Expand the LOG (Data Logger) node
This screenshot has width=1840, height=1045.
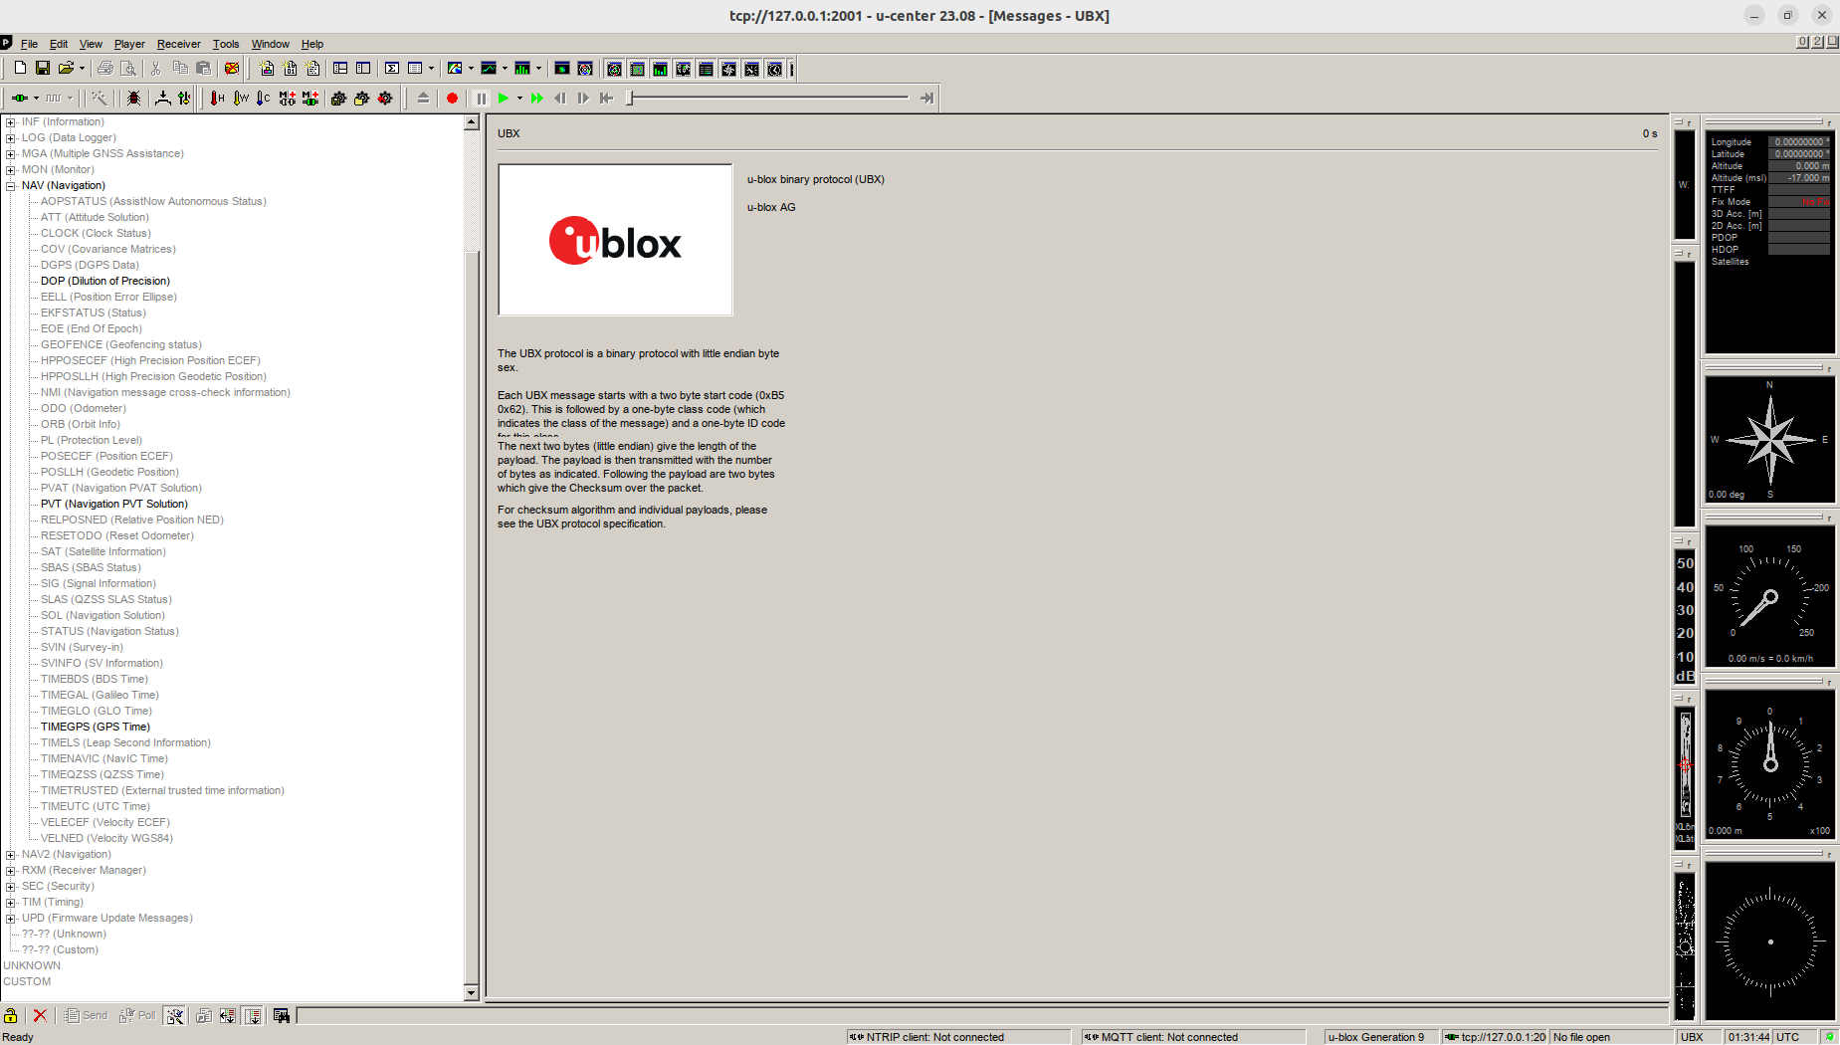10,137
